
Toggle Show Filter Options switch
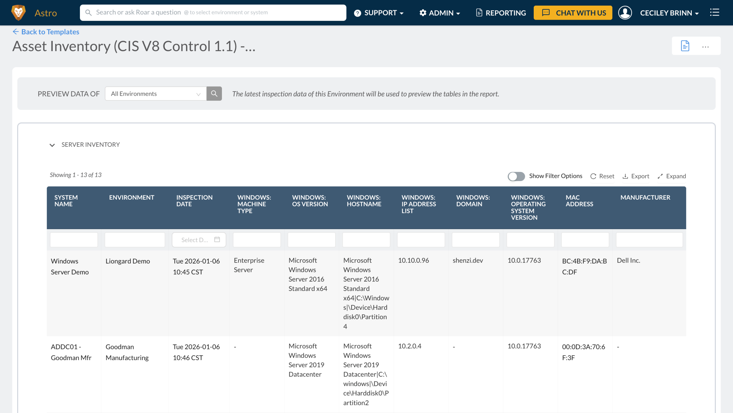(516, 176)
